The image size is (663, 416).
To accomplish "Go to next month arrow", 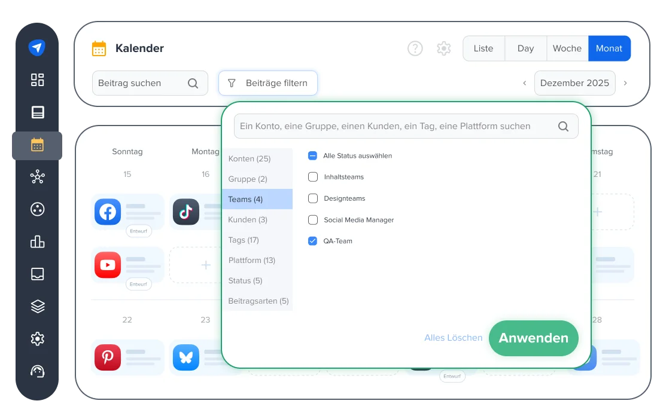I will [x=625, y=83].
